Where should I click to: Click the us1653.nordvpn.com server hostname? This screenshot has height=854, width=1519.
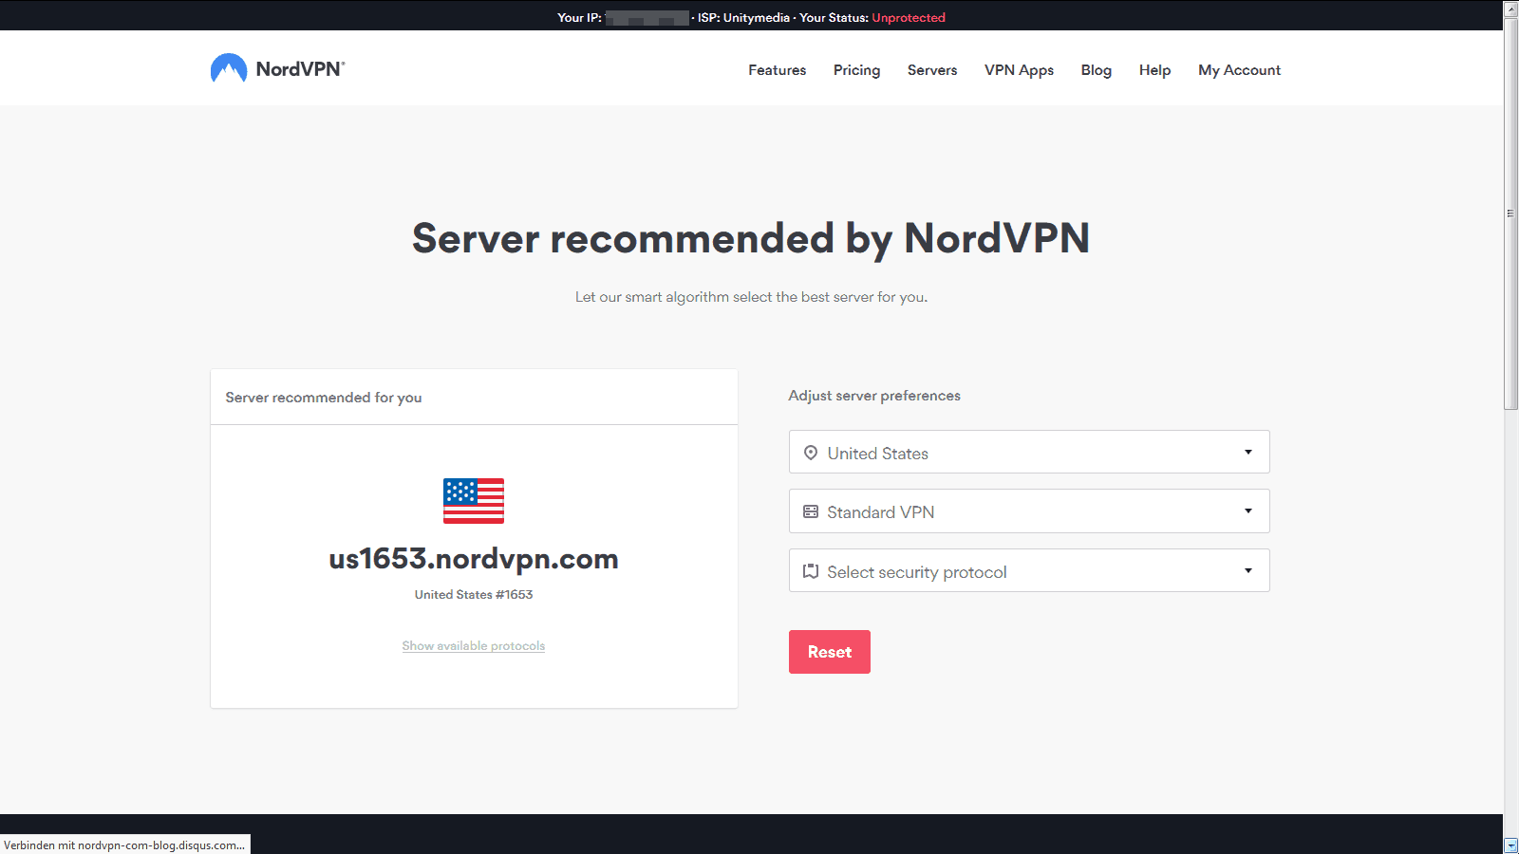click(x=474, y=559)
